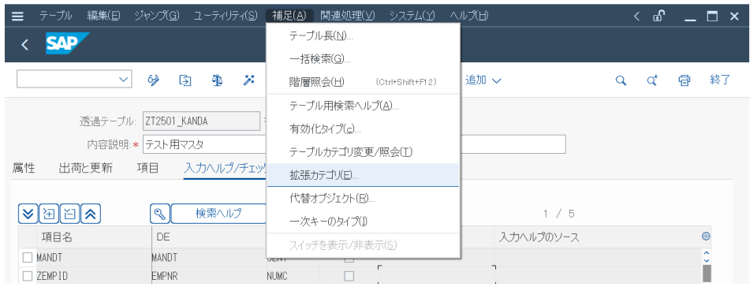Open the 関連処理(V) menu
The image size is (750, 302).
tap(348, 16)
